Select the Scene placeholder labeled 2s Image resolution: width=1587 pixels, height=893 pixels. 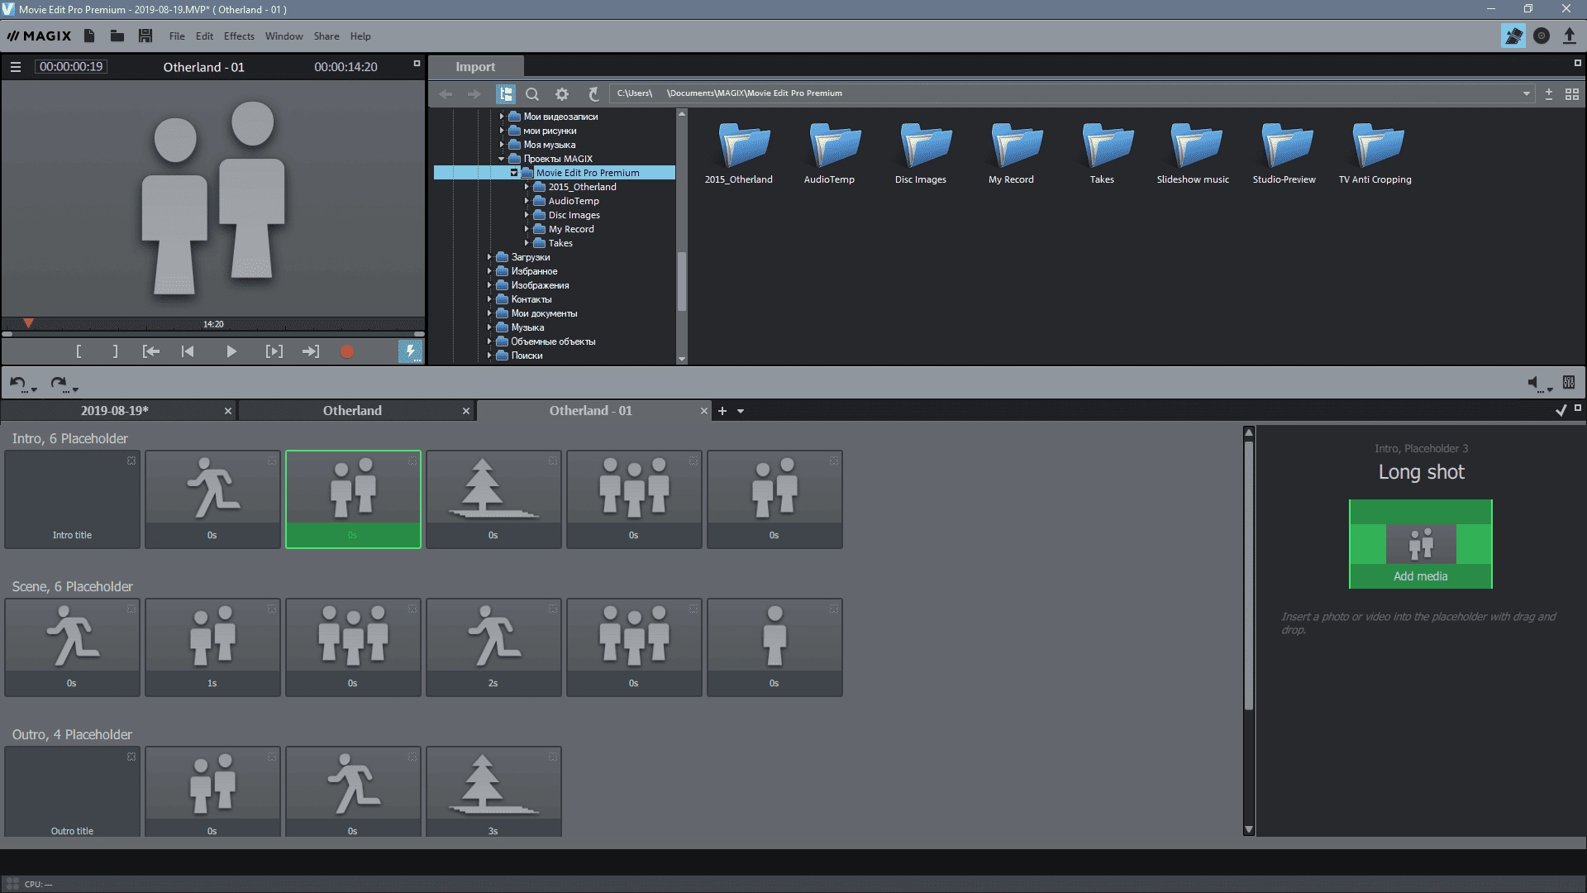coord(493,647)
